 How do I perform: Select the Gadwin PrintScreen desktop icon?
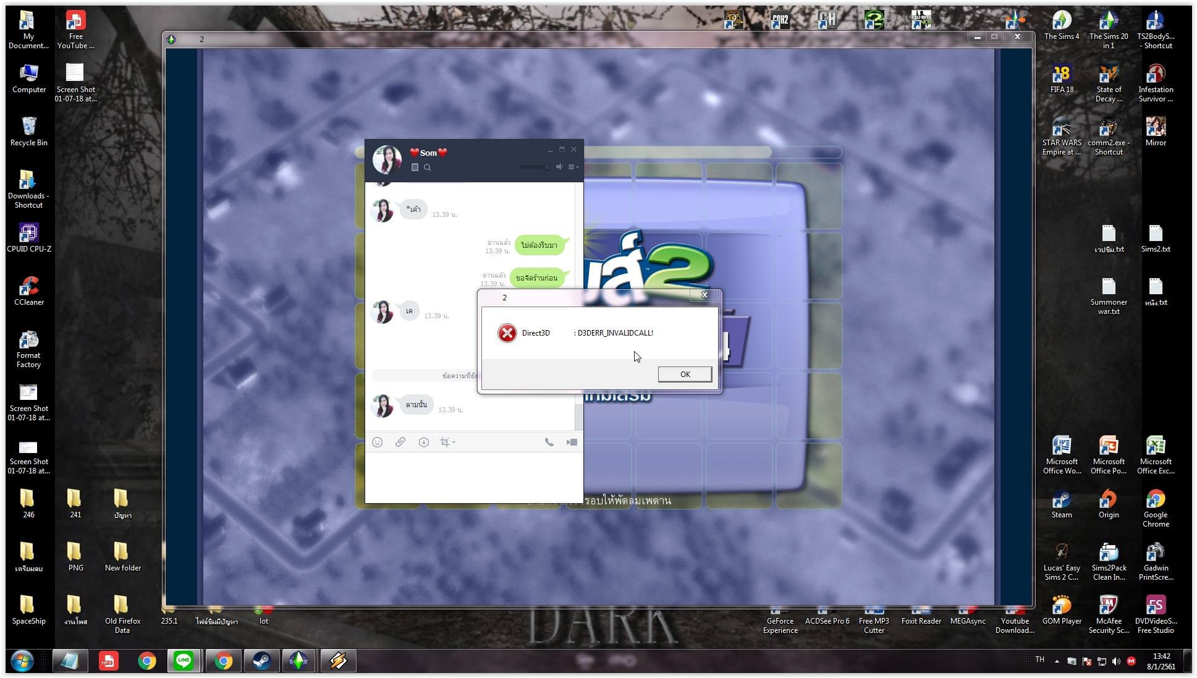click(1156, 561)
